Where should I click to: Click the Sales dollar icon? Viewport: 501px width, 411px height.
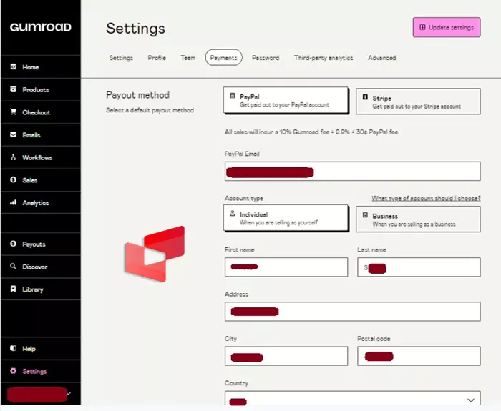pos(13,179)
